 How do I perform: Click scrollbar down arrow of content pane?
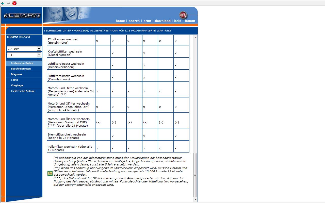(x=196, y=200)
